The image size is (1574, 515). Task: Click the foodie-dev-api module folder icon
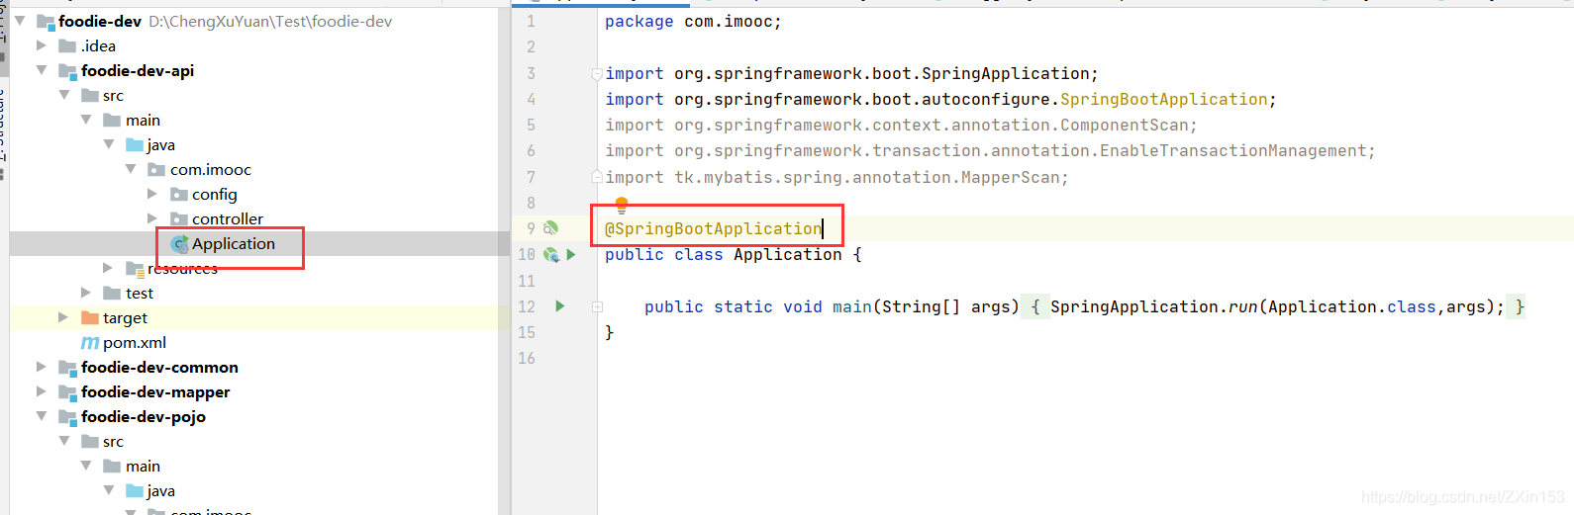click(x=68, y=71)
